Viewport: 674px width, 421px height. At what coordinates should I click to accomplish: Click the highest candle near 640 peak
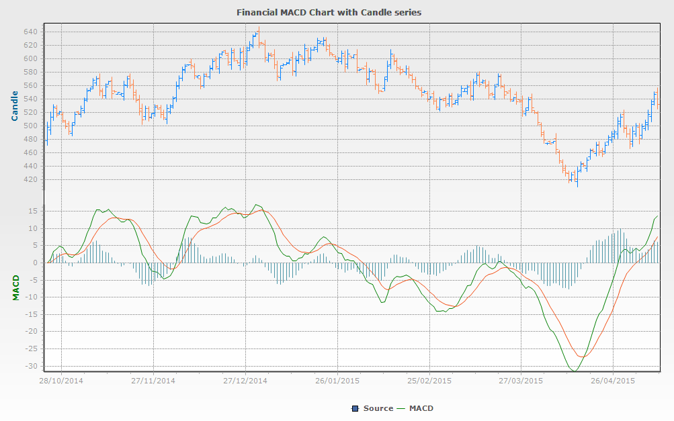[x=259, y=36]
